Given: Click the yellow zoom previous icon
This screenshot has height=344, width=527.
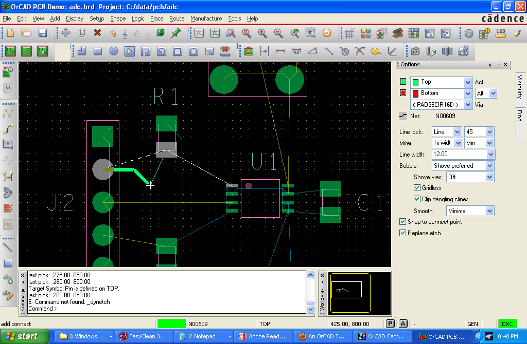Looking at the screenshot, I should click(326, 33).
